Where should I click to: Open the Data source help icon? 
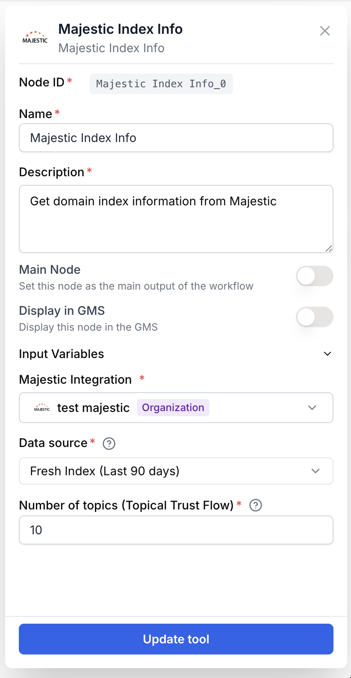click(x=109, y=444)
